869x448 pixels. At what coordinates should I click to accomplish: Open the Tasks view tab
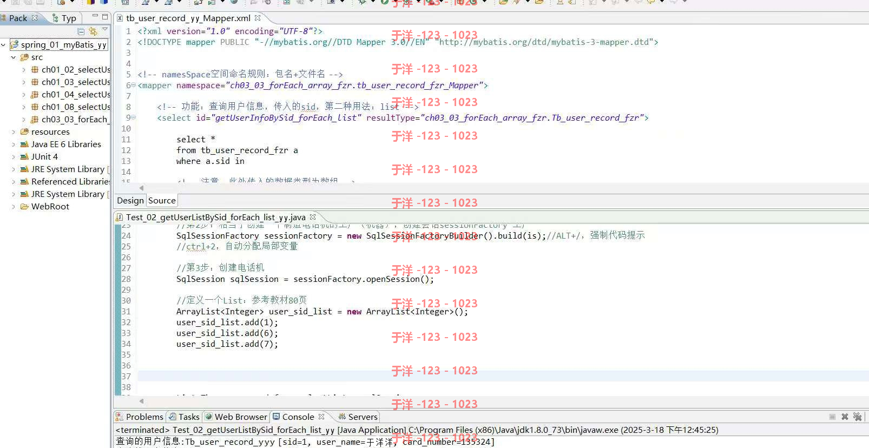click(184, 417)
